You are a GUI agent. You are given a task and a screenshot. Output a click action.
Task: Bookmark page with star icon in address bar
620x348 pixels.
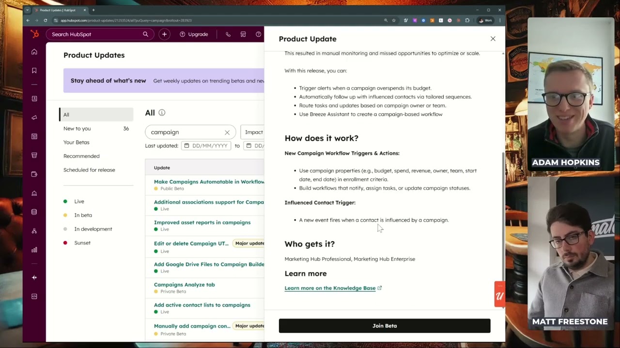point(394,20)
